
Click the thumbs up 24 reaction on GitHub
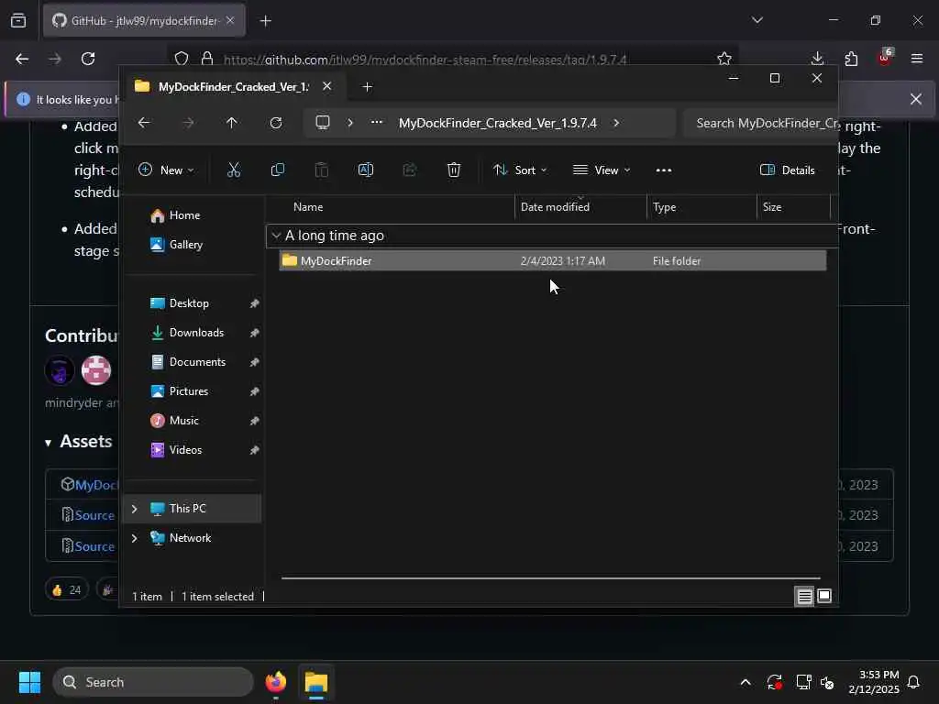pos(66,589)
